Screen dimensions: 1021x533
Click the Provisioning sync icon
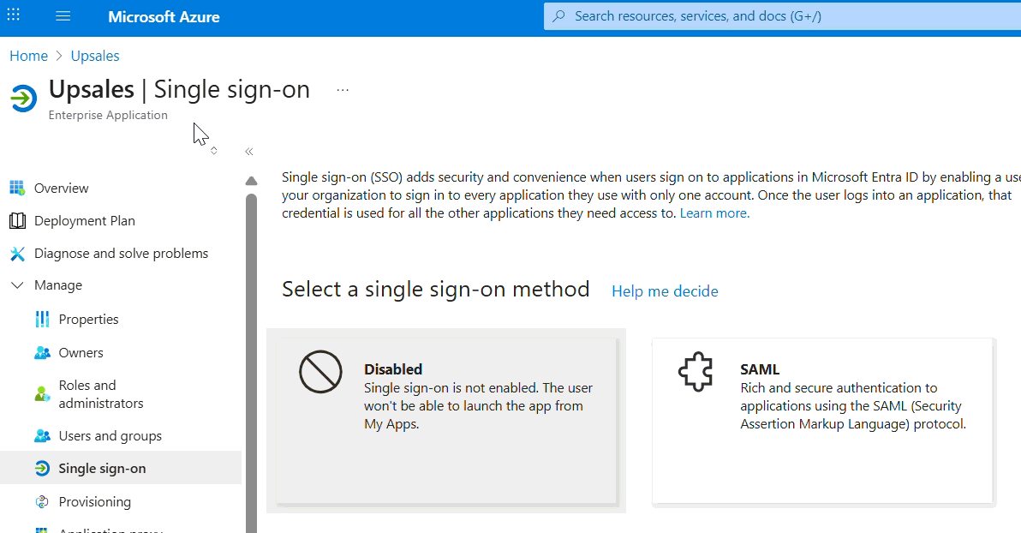[x=42, y=502]
